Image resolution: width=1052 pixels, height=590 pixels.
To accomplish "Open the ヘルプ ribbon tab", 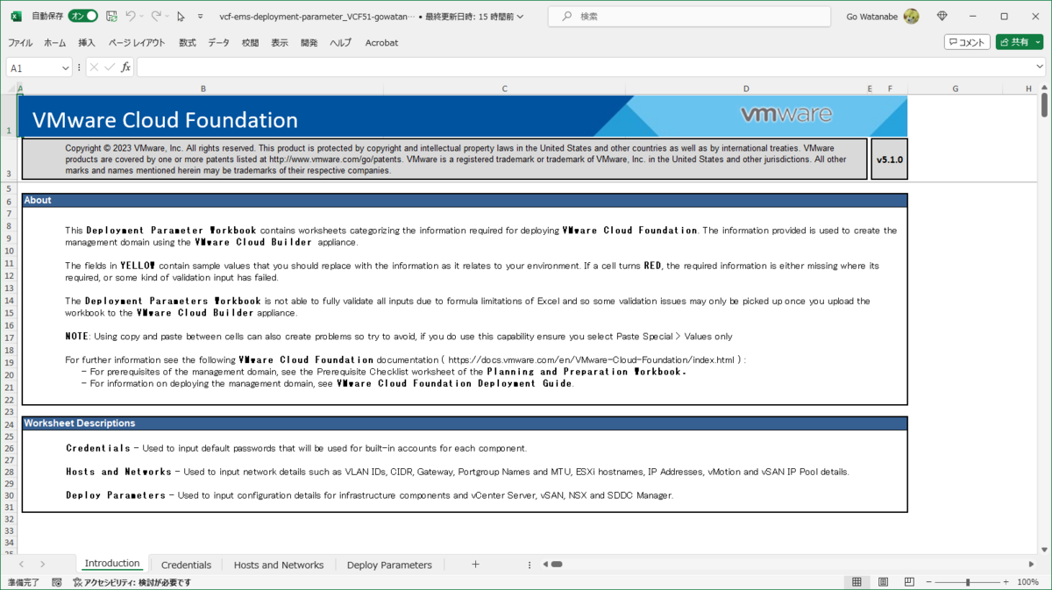I will tap(340, 42).
